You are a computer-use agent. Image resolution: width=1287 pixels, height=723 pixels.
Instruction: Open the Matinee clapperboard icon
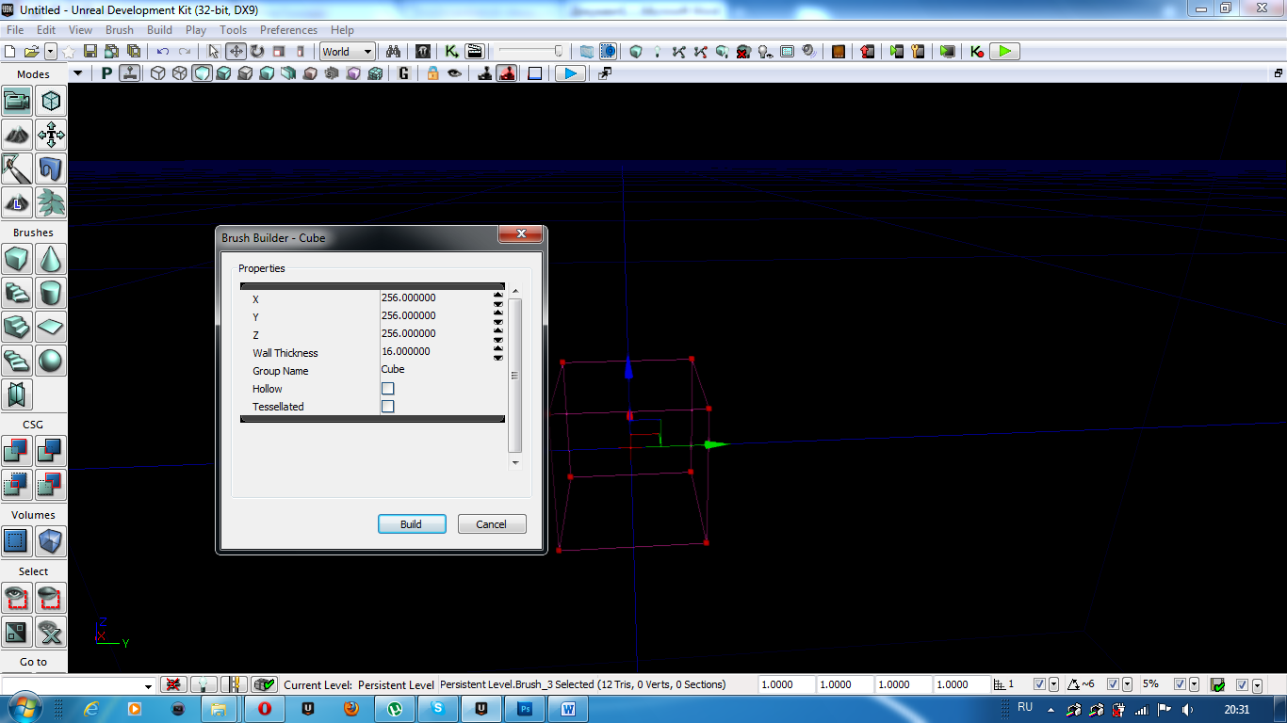coord(475,52)
